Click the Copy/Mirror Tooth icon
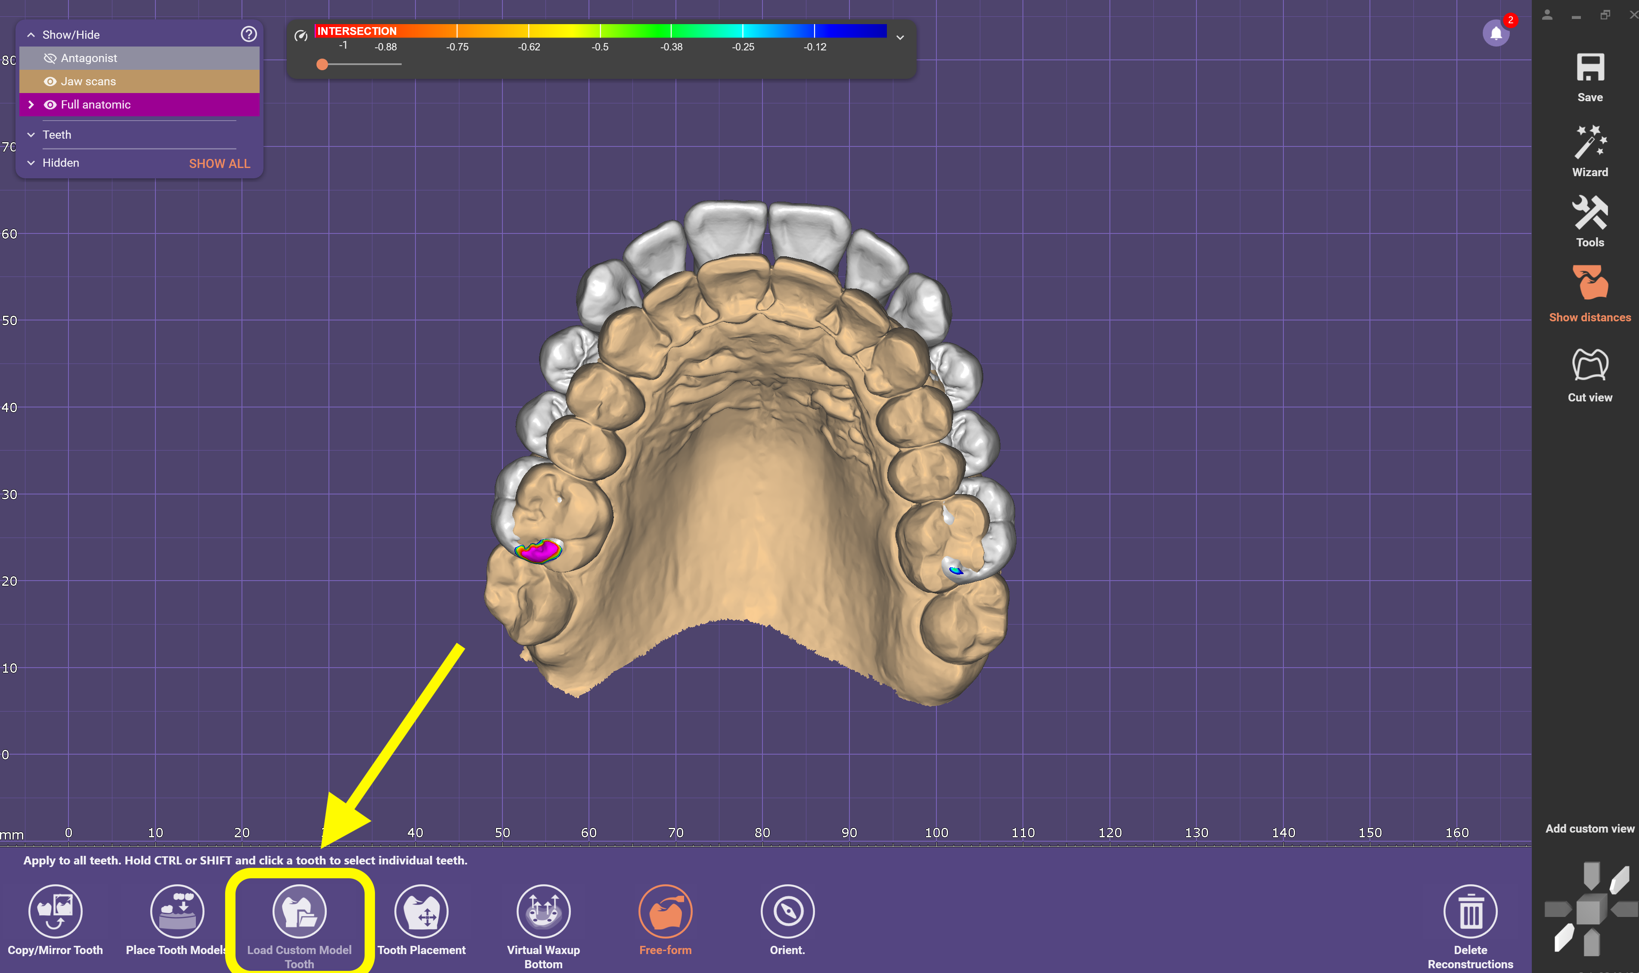Screen dimensions: 1639x973 pos(55,911)
